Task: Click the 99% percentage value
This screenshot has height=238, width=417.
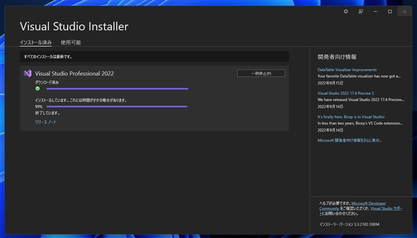Action: tap(38, 106)
